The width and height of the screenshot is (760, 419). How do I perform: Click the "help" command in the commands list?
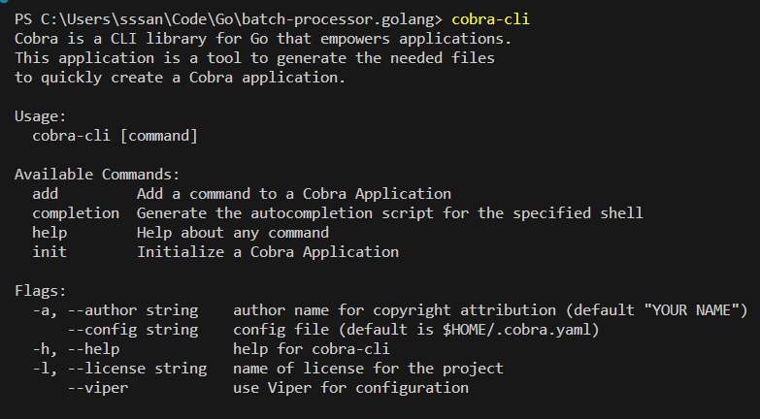[50, 233]
